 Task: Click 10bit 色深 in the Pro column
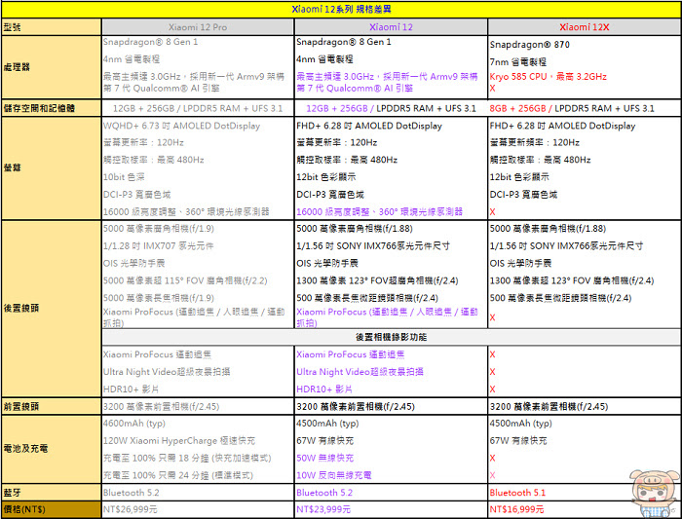pos(124,177)
